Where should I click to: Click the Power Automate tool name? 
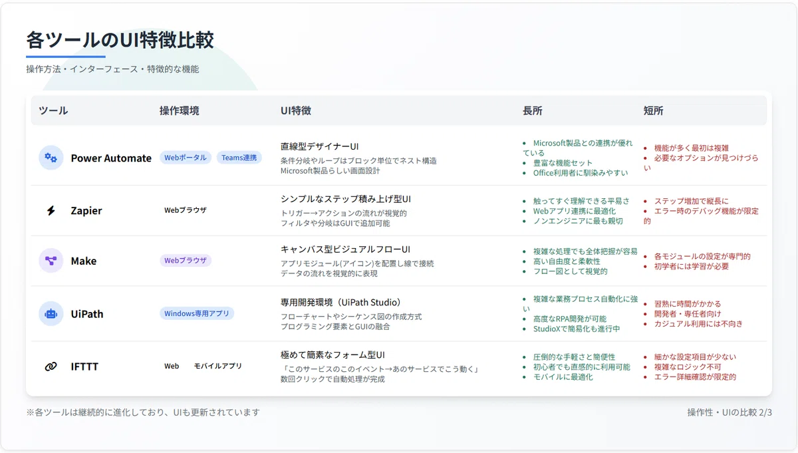pyautogui.click(x=111, y=158)
